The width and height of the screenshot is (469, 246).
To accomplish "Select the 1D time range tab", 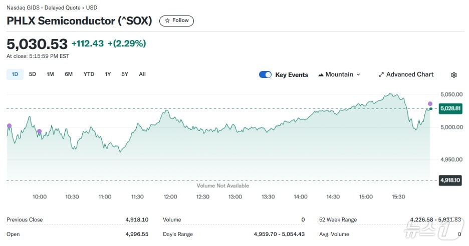I will click(15, 74).
